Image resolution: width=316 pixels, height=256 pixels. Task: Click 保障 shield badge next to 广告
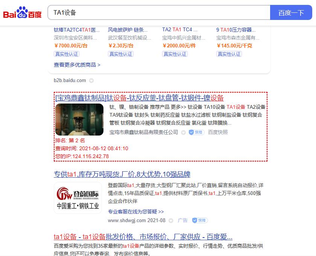pyautogui.click(x=200, y=220)
